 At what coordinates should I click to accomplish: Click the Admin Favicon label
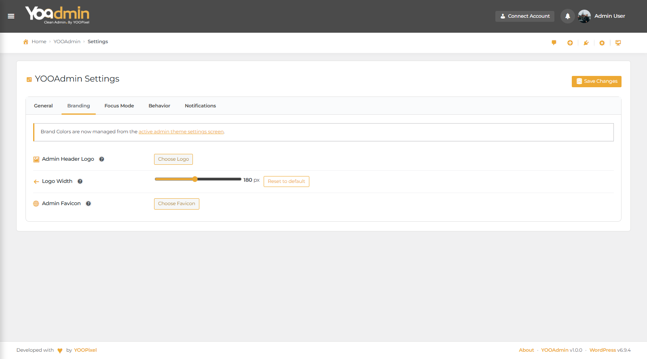pos(61,204)
